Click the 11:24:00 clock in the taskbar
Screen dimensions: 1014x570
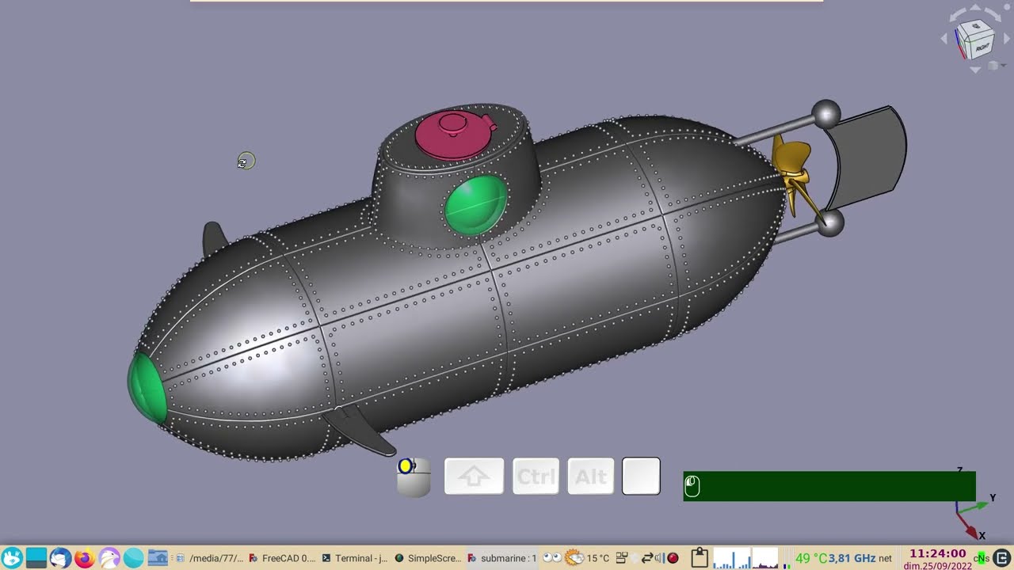(x=937, y=553)
